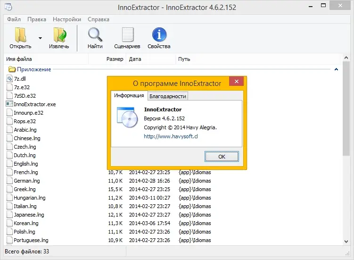
Task: Click size 10,8 K of Italian.lng
Action: pyautogui.click(x=115, y=206)
